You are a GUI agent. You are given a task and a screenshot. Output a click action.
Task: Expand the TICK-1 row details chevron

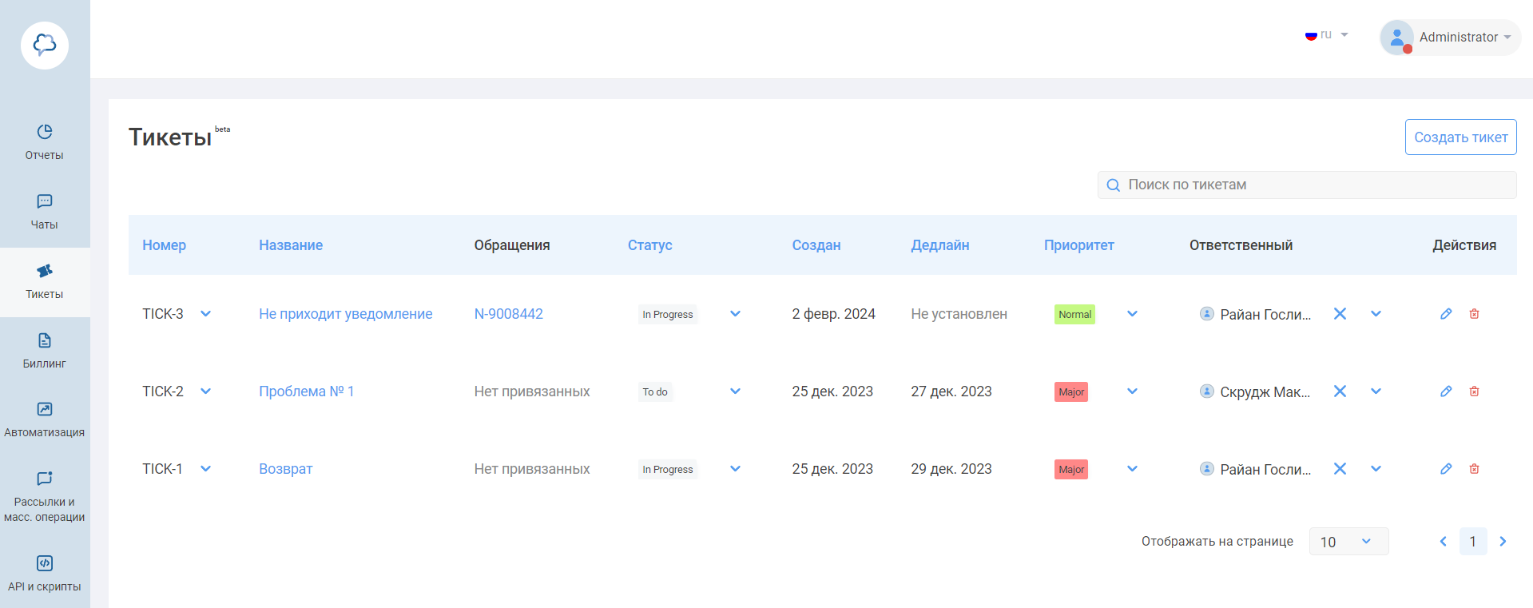[206, 469]
